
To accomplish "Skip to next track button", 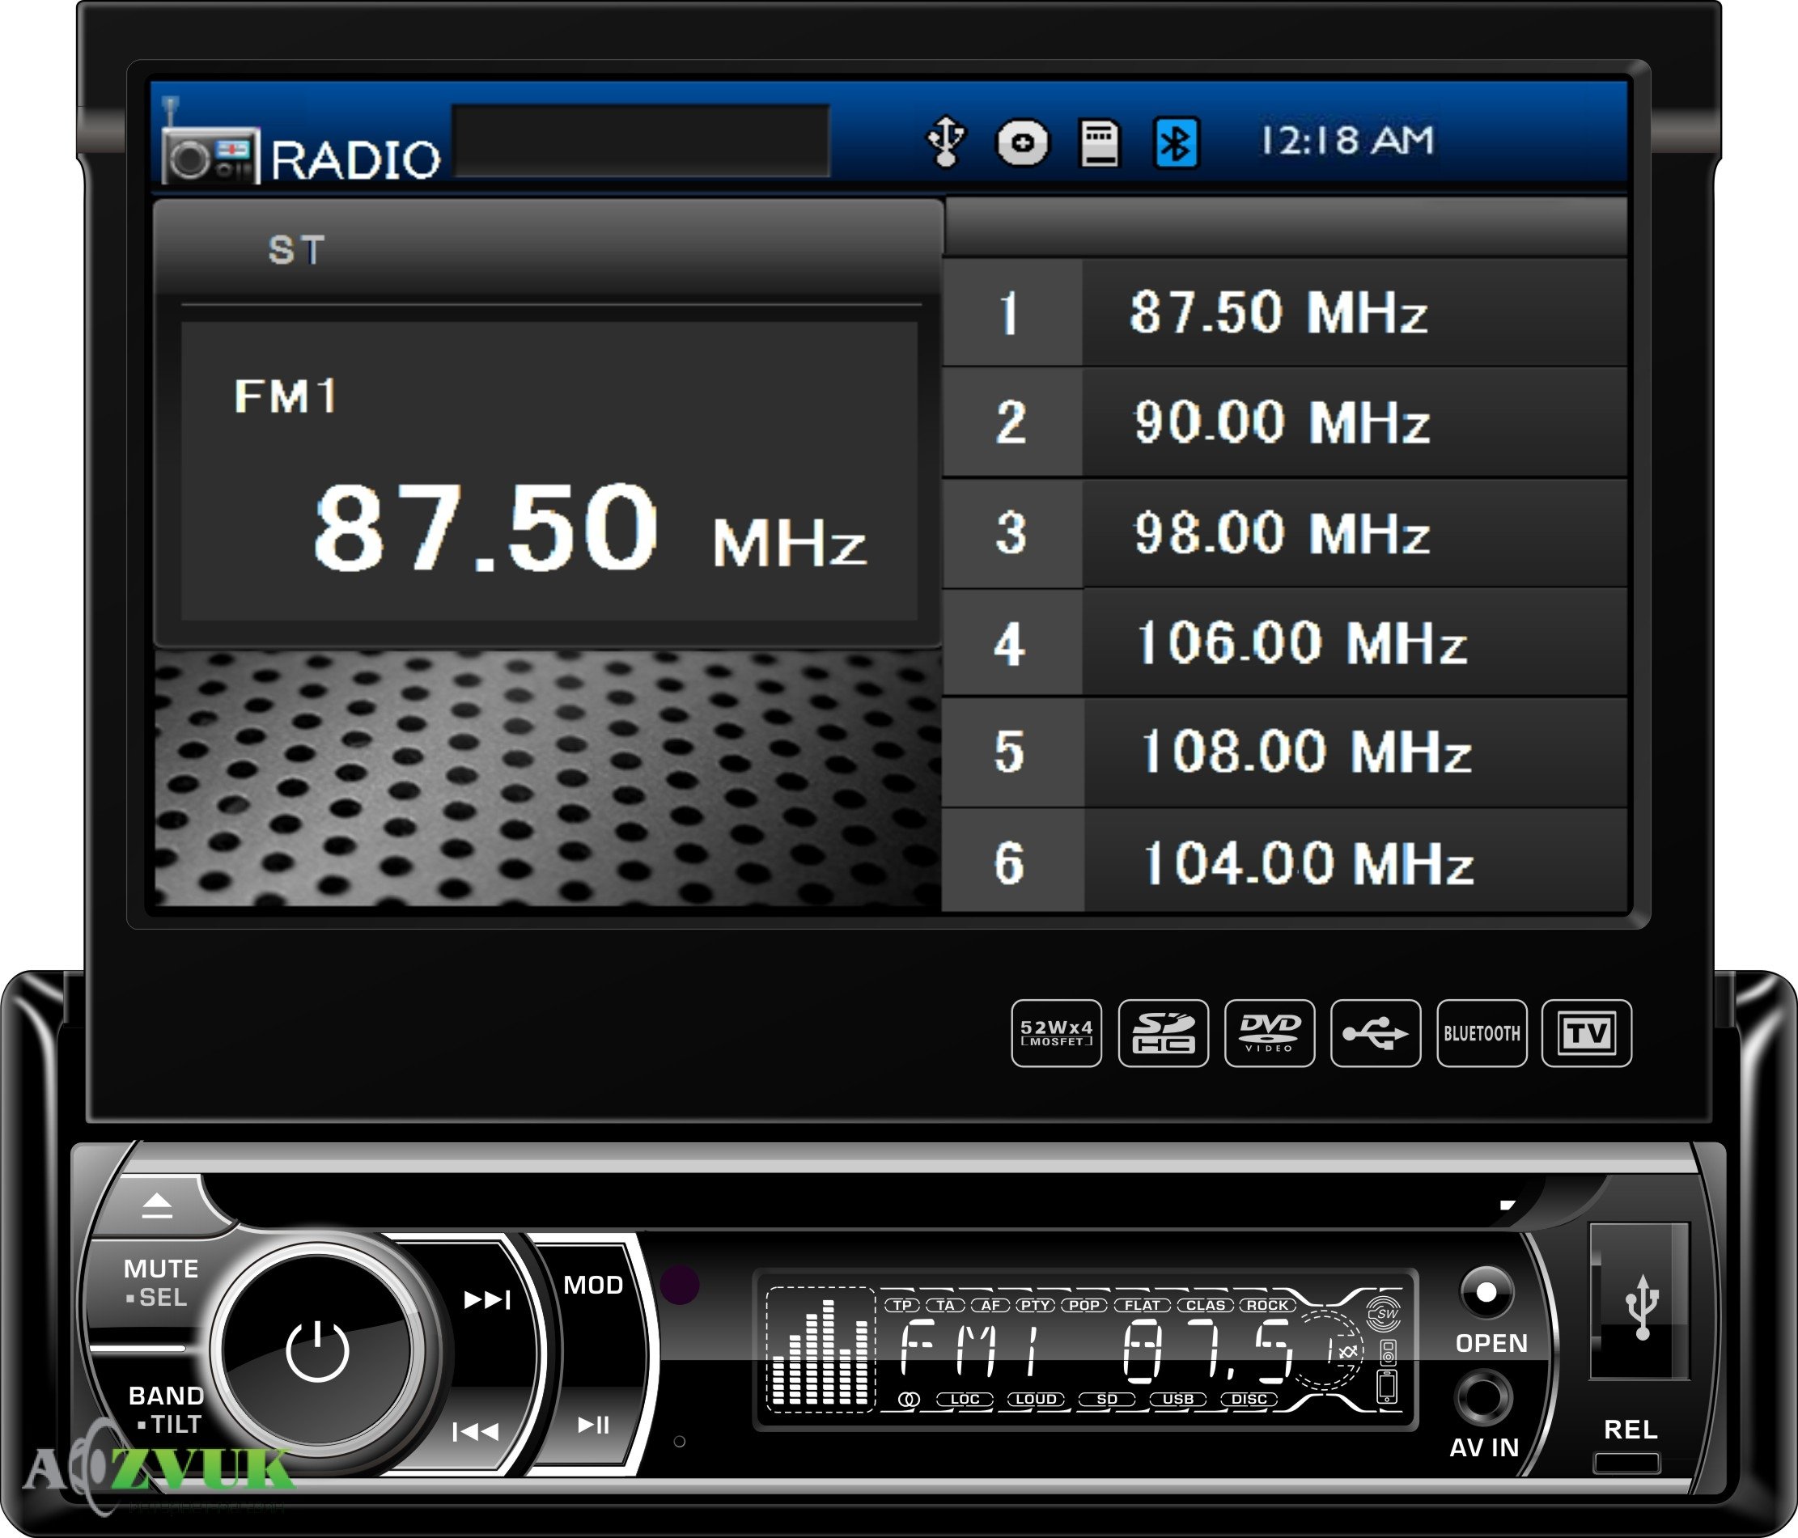I will [487, 1299].
